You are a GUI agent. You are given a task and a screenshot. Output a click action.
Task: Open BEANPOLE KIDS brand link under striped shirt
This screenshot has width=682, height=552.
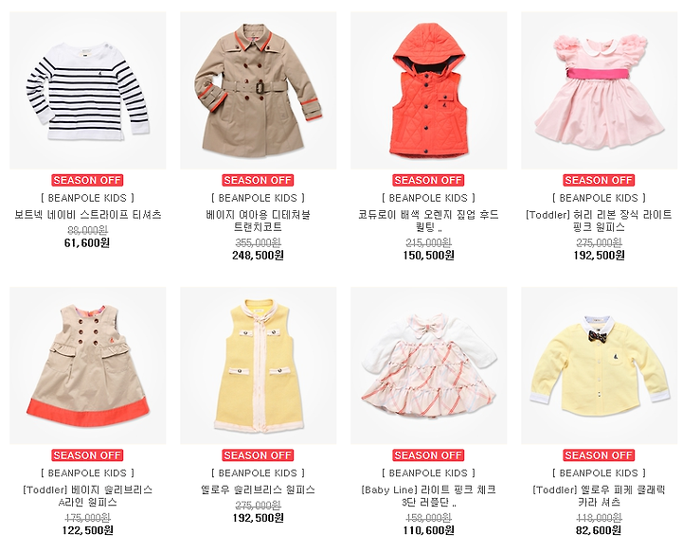[87, 198]
